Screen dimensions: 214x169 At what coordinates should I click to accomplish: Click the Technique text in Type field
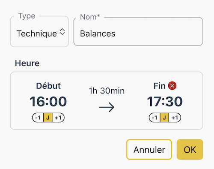coord(37,33)
